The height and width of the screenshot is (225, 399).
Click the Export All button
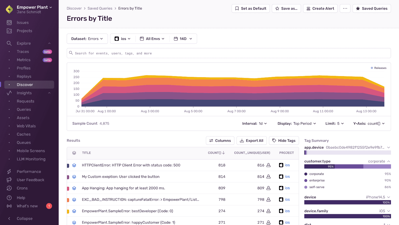pyautogui.click(x=251, y=140)
